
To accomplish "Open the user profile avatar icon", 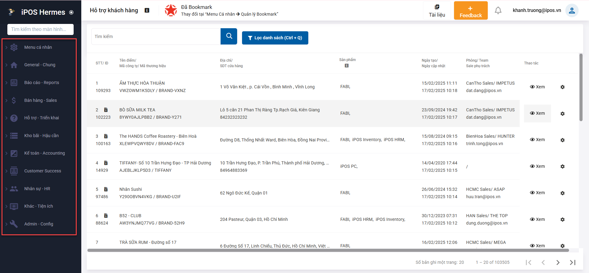I will (572, 10).
